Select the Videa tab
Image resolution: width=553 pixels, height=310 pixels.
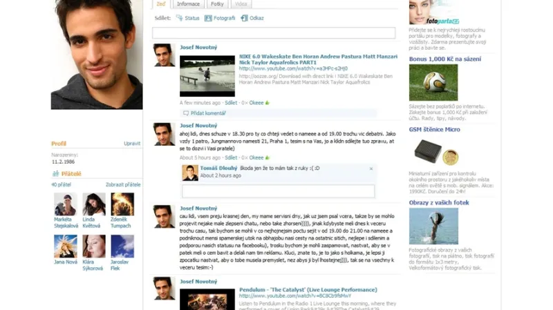tap(241, 4)
